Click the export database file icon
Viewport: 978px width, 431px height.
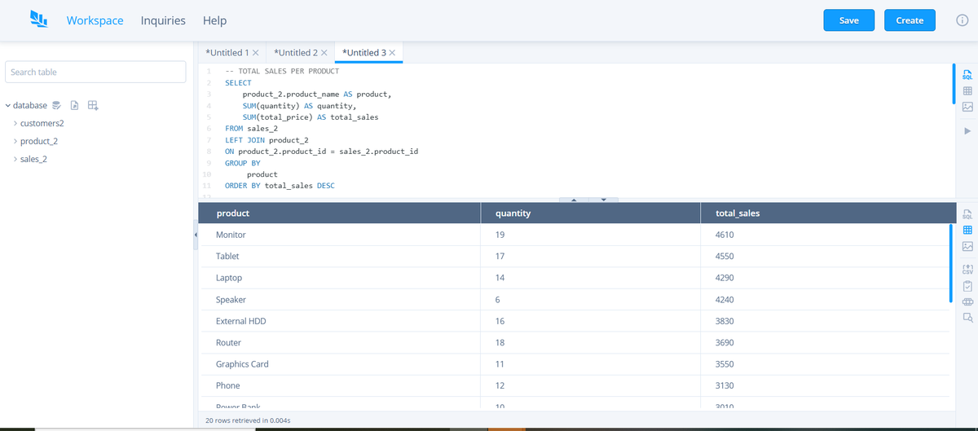[x=74, y=105]
